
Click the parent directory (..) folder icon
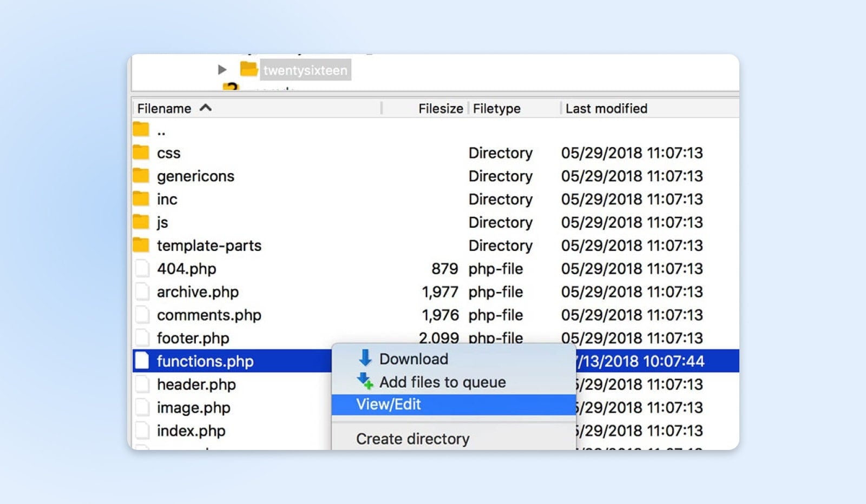pyautogui.click(x=141, y=130)
